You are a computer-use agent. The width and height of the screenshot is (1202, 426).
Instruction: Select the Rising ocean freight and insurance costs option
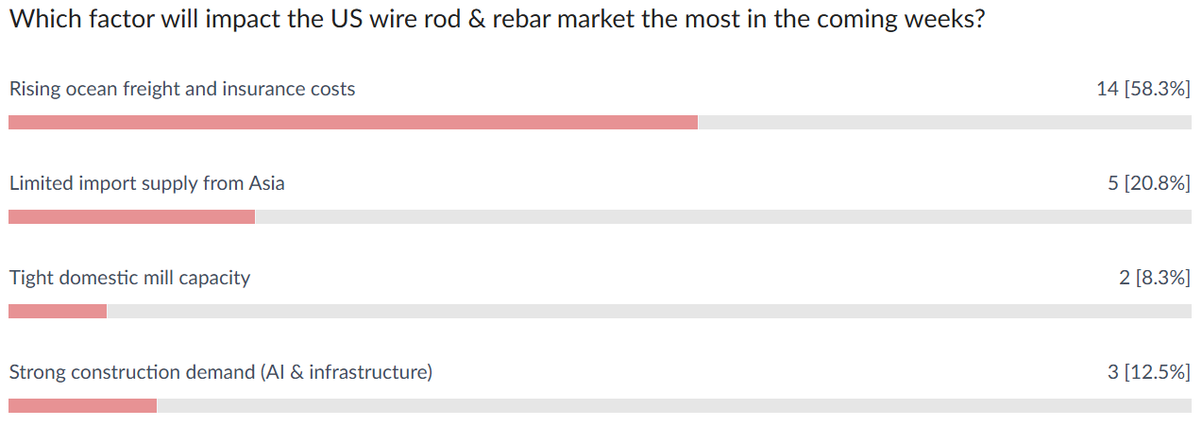point(182,89)
